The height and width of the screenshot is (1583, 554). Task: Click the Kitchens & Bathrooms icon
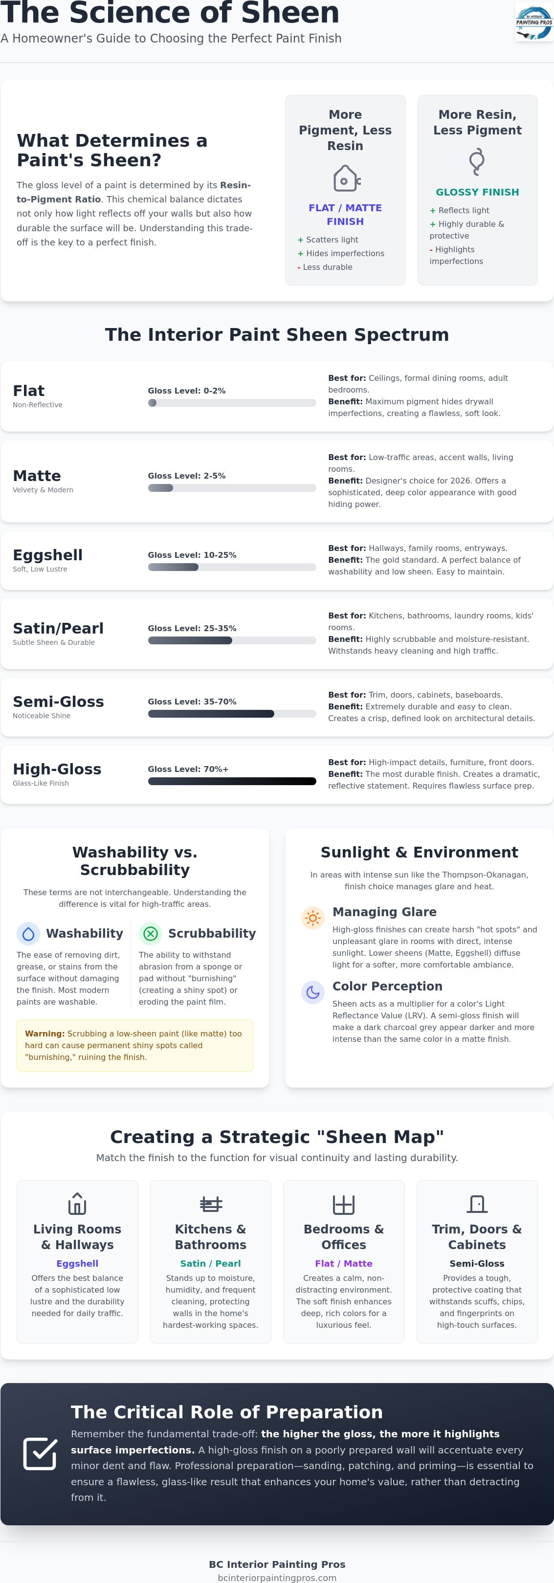210,1204
